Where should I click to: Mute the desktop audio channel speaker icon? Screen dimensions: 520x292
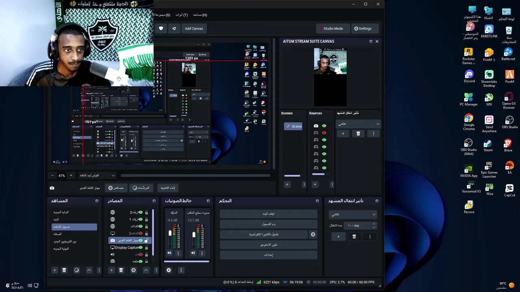[193, 253]
